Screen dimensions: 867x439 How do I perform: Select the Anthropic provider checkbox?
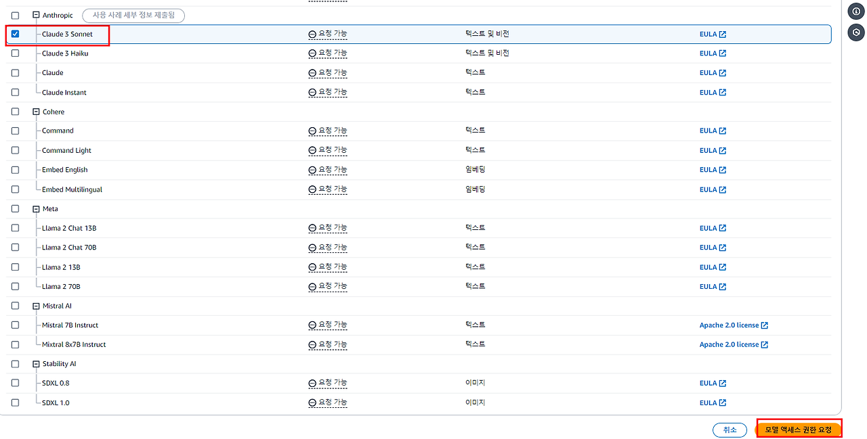tap(15, 15)
